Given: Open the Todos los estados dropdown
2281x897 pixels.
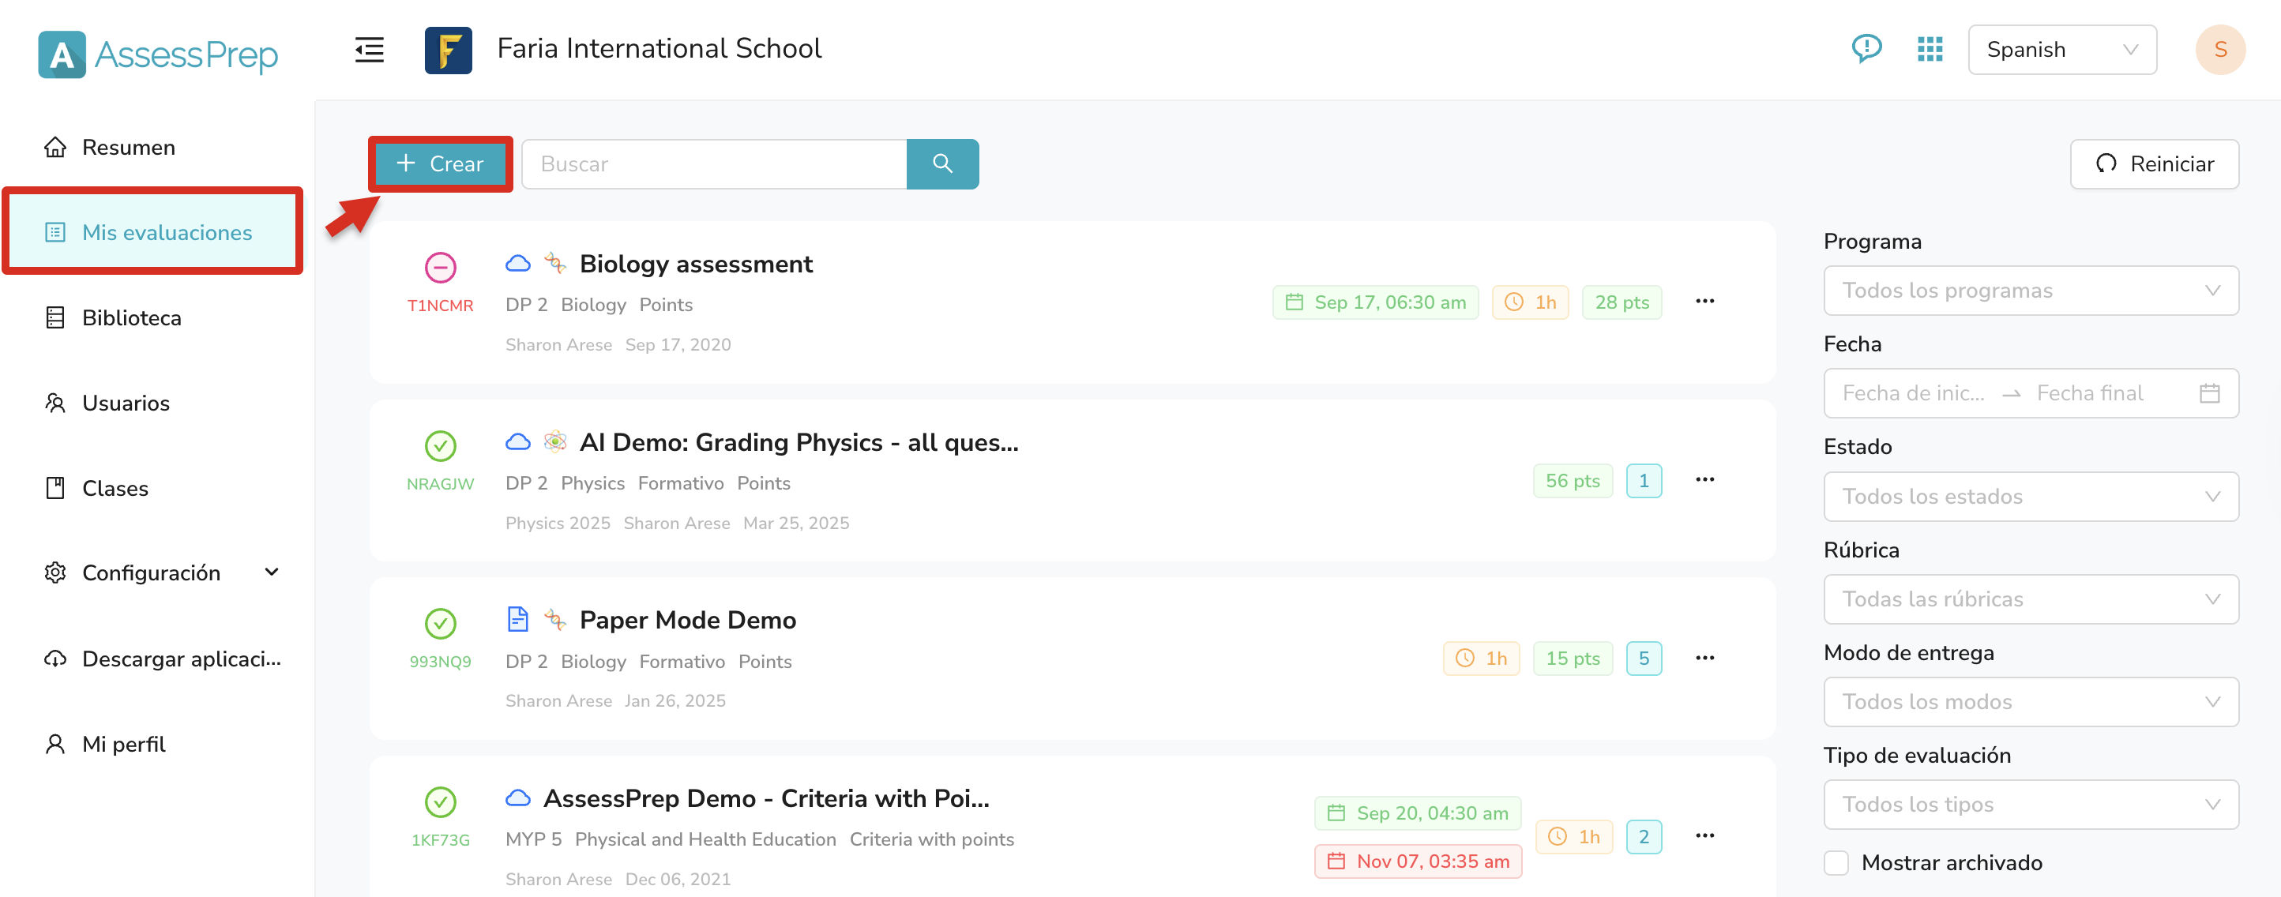Looking at the screenshot, I should pyautogui.click(x=2031, y=497).
